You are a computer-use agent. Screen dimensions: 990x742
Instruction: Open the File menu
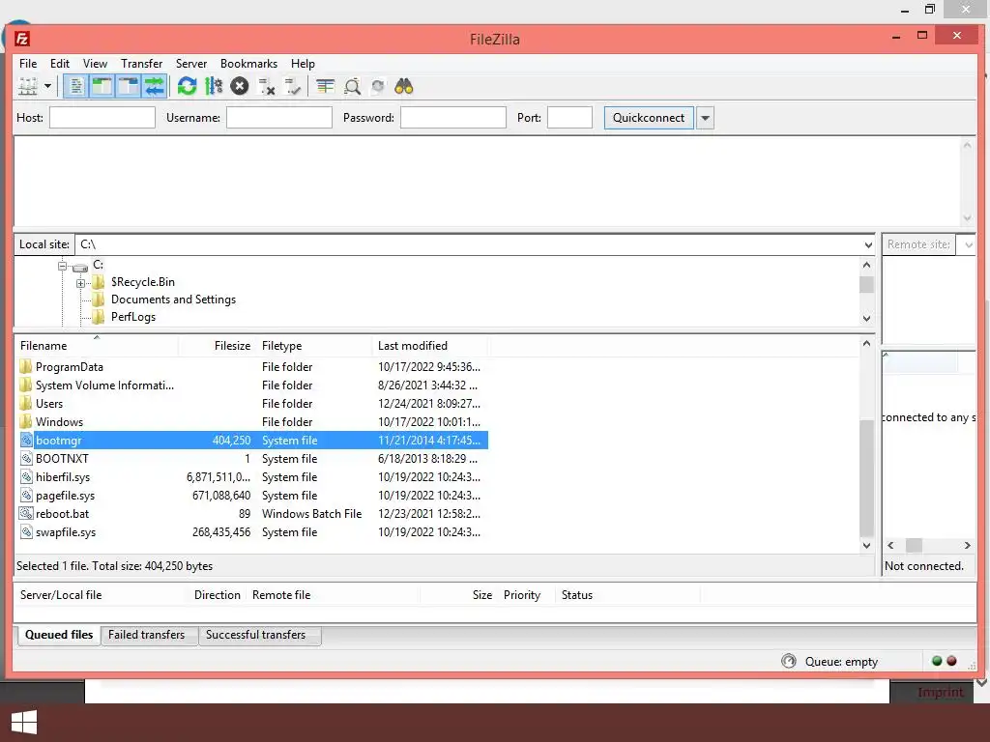28,64
